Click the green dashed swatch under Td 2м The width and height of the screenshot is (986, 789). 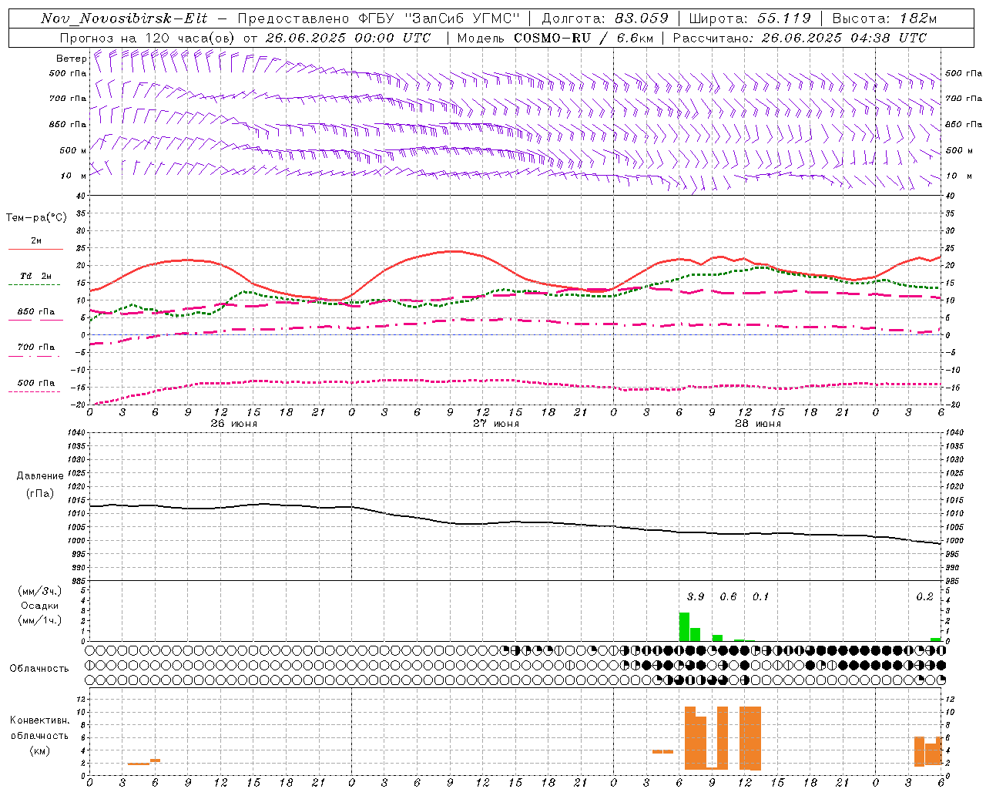[x=34, y=285]
